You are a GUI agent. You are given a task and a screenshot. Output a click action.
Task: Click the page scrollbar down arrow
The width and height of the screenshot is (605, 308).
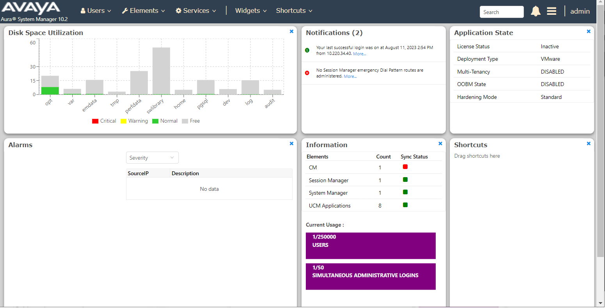tap(601, 303)
